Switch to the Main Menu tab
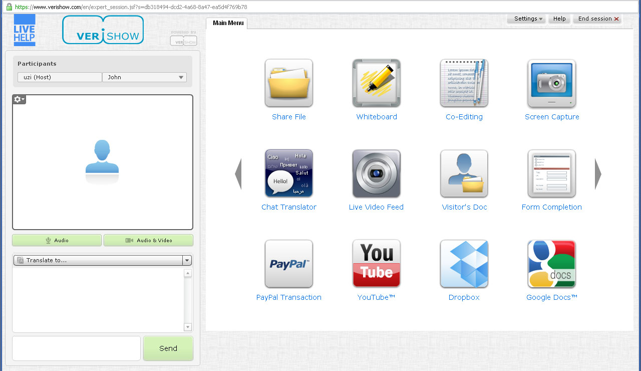This screenshot has height=371, width=641. click(x=226, y=23)
